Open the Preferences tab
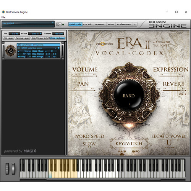Screen dimensions: 191x191 [x=124, y=24]
